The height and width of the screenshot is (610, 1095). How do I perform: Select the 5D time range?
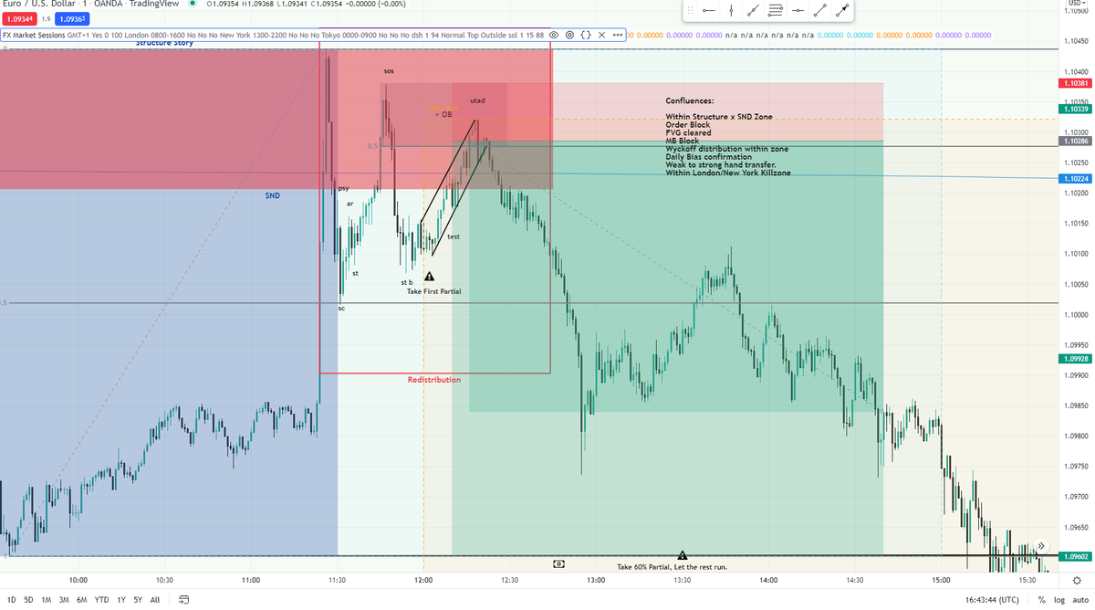pyautogui.click(x=28, y=600)
